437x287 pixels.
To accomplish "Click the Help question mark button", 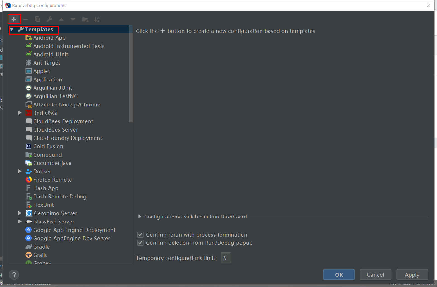I will tap(14, 275).
